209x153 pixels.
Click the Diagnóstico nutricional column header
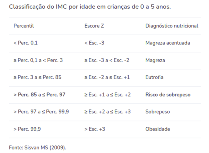[171, 26]
